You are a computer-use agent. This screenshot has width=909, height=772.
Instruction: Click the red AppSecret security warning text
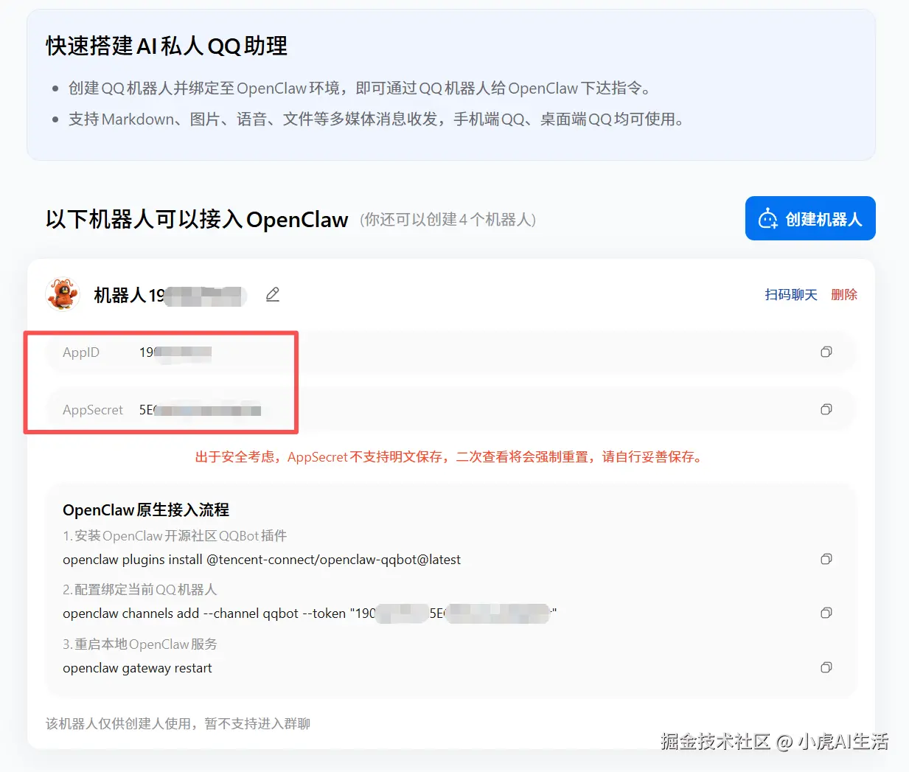point(450,457)
